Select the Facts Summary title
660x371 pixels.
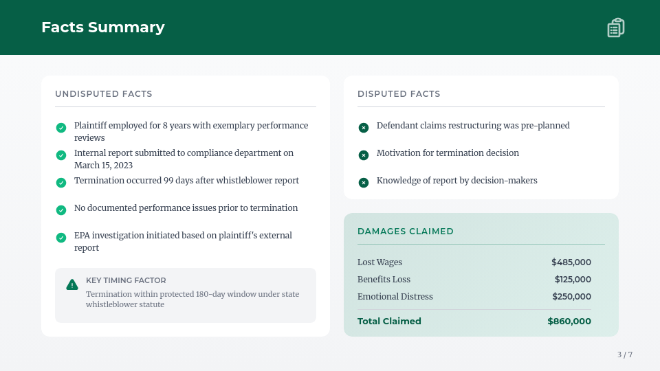103,27
